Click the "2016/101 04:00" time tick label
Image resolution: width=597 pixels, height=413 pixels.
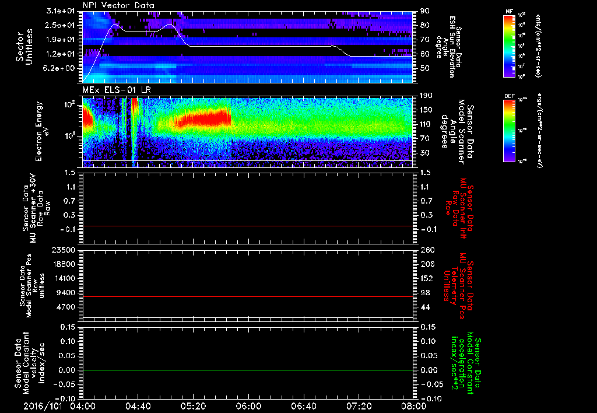point(60,406)
